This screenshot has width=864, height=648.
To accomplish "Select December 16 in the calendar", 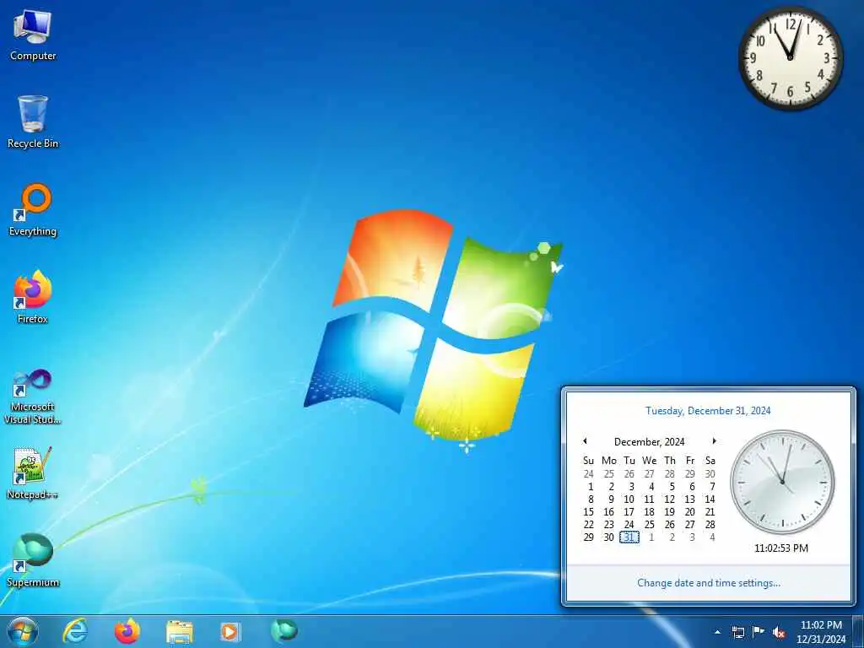I will point(609,512).
